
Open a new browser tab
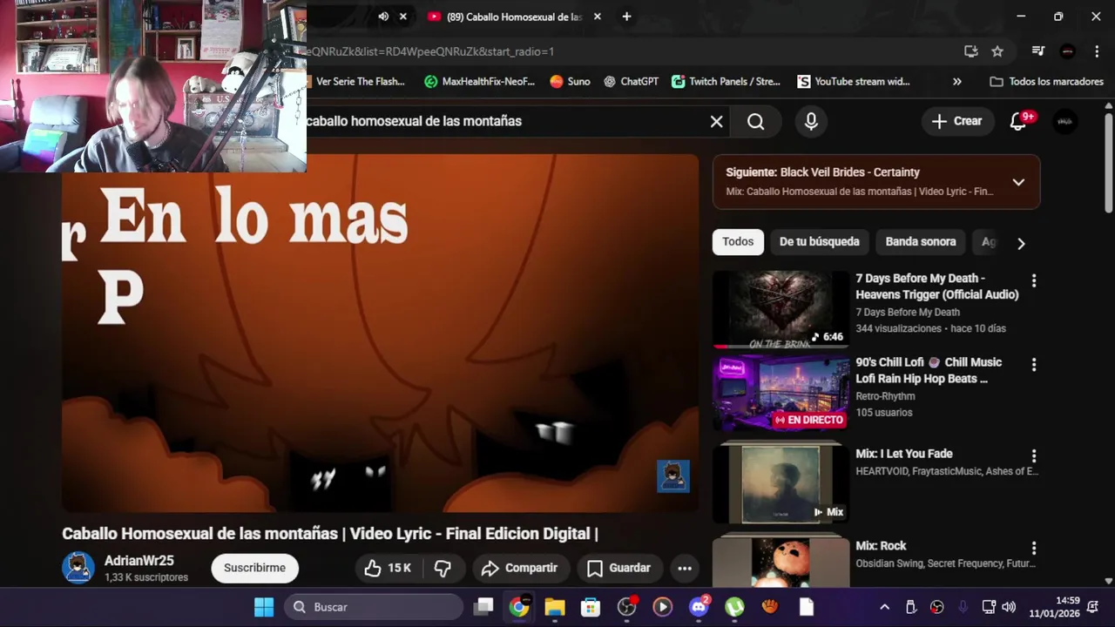[626, 17]
